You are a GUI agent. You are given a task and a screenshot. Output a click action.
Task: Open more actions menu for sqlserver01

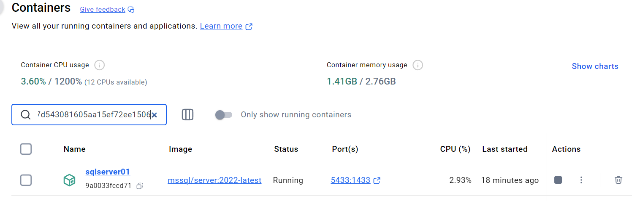click(581, 180)
